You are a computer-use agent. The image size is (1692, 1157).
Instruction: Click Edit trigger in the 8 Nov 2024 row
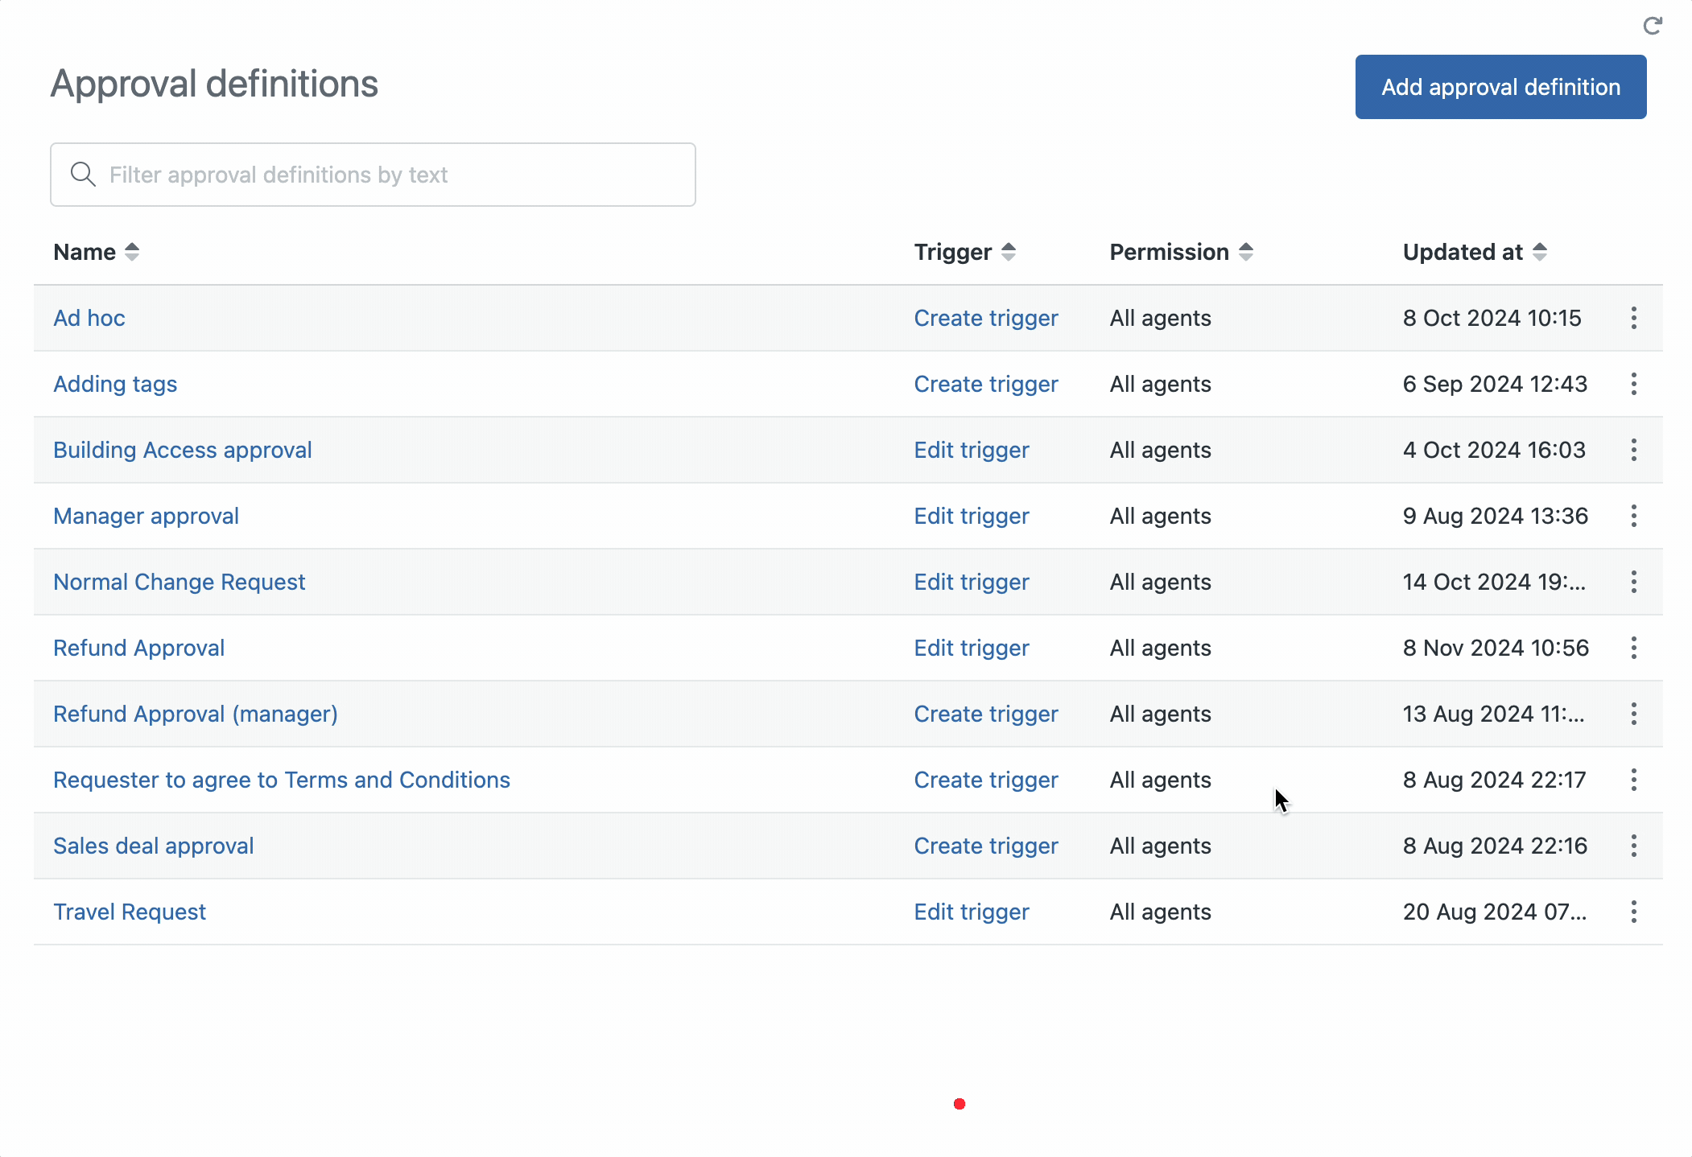pos(972,648)
